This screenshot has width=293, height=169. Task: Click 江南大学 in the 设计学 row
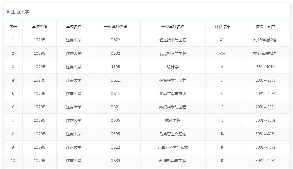(74, 67)
